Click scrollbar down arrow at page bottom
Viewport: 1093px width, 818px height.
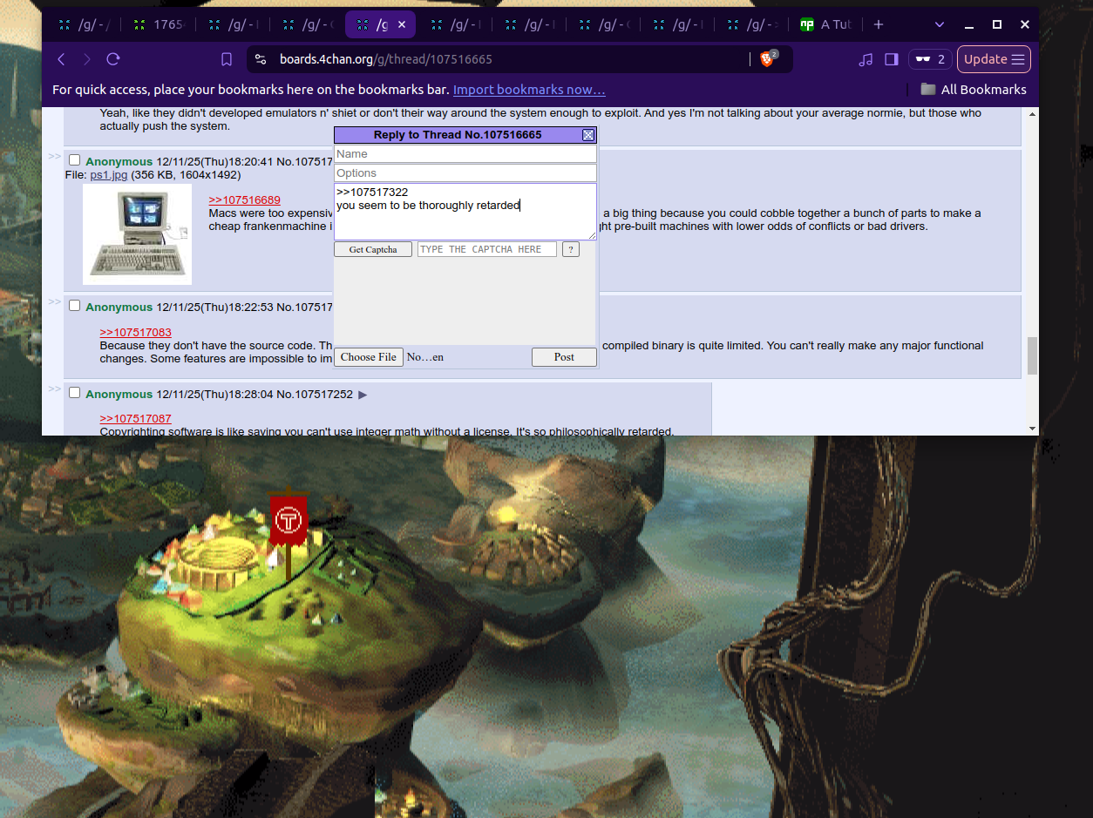pyautogui.click(x=1033, y=429)
